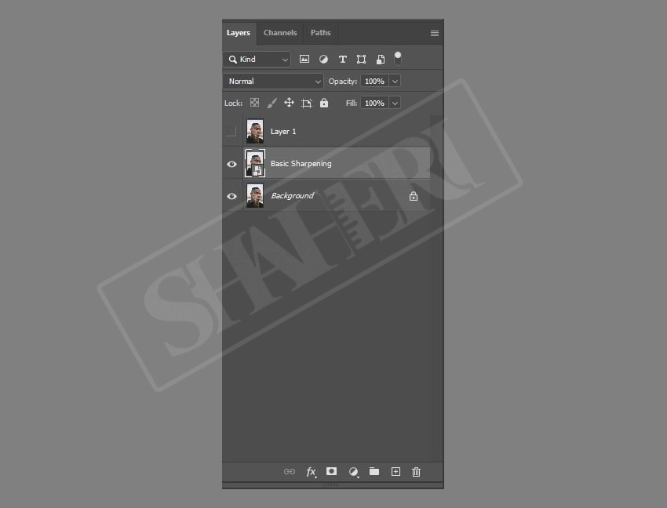Viewport: 667px width, 508px height.
Task: Switch to the Channels tab
Action: tap(280, 33)
